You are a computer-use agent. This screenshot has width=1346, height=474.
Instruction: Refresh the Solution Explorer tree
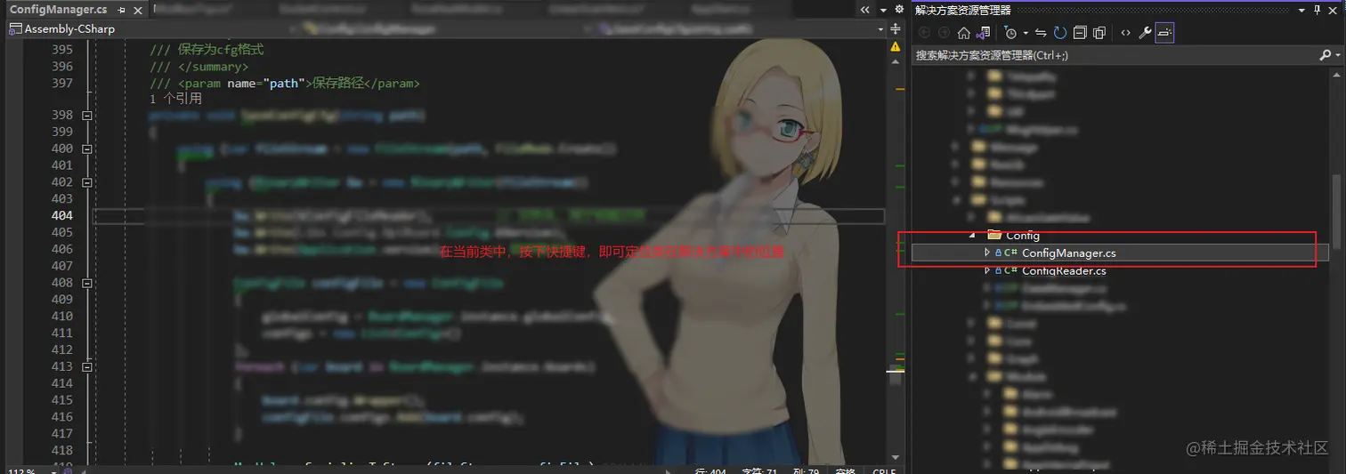coord(1059,33)
